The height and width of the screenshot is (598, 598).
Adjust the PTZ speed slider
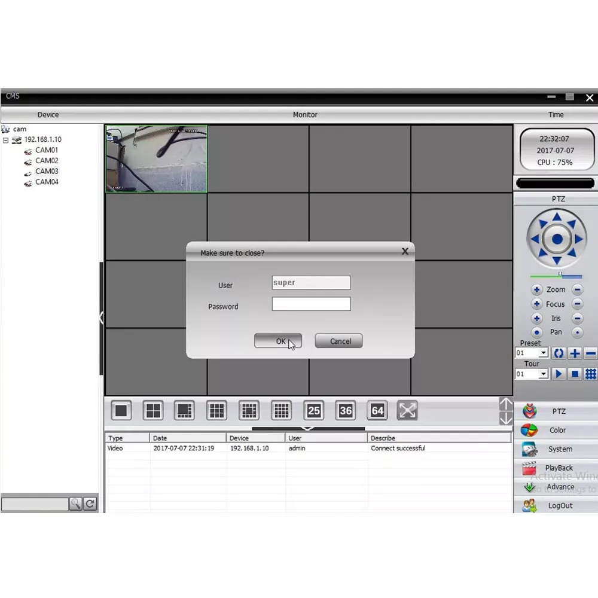[x=560, y=276]
